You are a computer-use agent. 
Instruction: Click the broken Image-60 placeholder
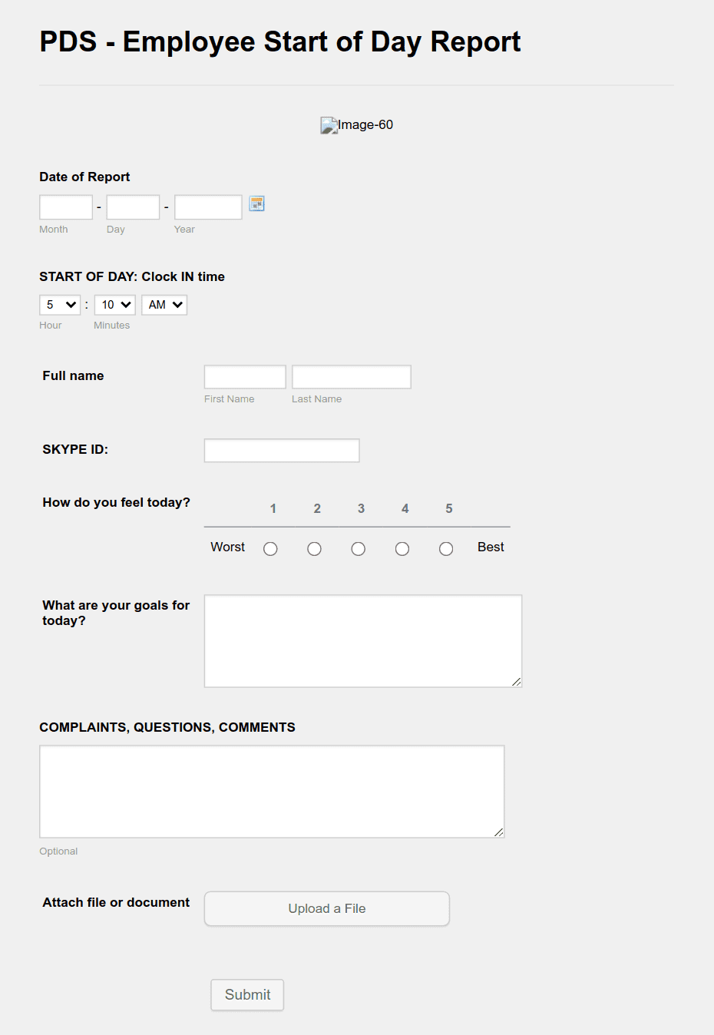click(x=356, y=124)
